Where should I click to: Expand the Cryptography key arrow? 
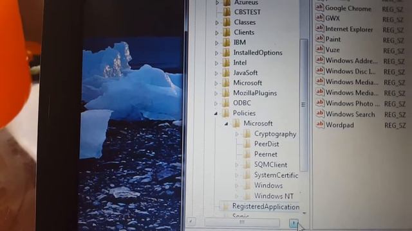pos(237,134)
